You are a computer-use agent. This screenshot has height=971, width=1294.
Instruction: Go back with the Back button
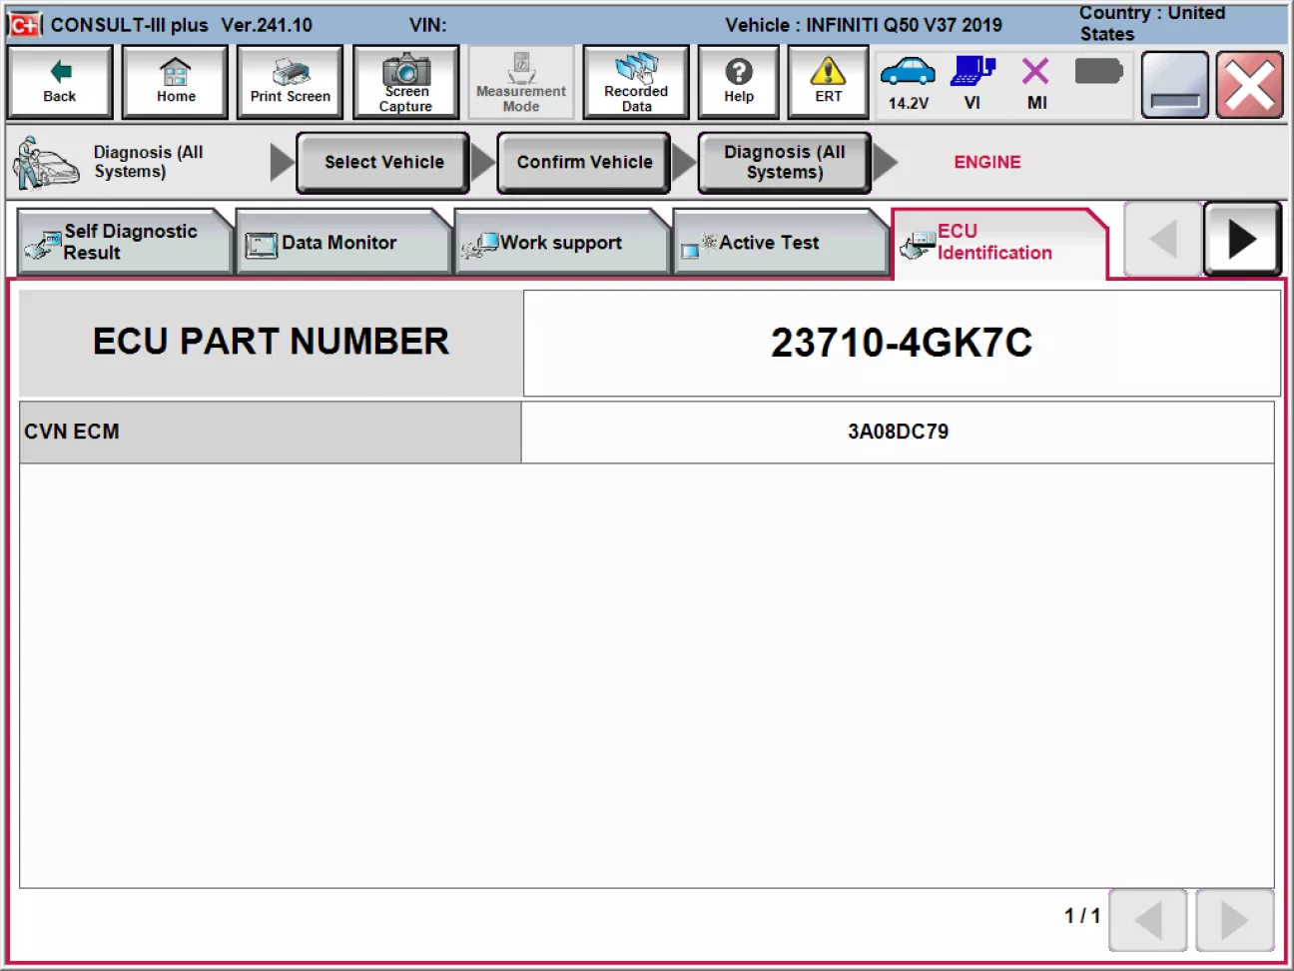[x=59, y=82]
